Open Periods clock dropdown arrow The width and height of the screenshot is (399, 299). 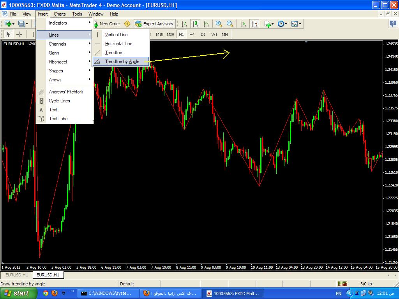click(286, 24)
